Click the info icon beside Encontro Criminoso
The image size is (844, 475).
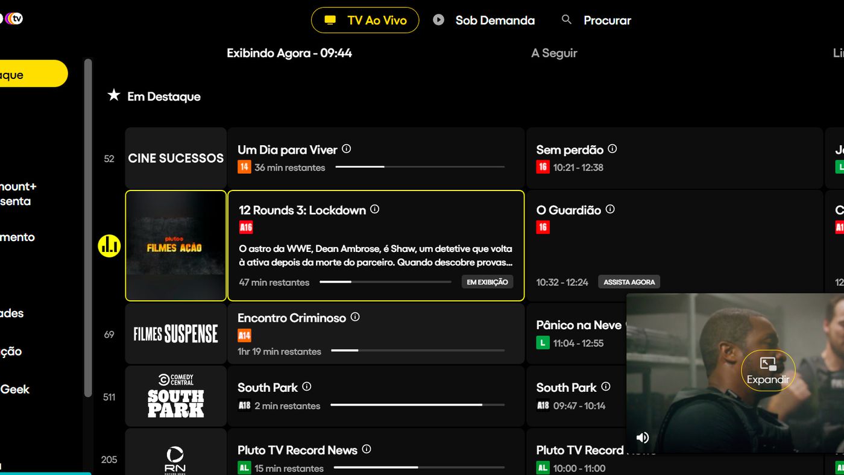pos(355,316)
